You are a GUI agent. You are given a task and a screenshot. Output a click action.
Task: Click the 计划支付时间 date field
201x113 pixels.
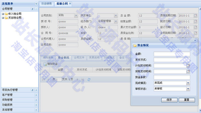(x=170, y=66)
